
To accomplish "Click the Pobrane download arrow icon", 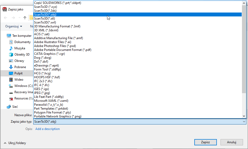I will pyautogui.click(x=11, y=67).
